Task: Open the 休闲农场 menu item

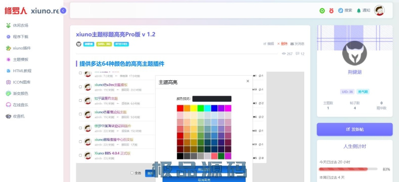Action: tap(20, 25)
